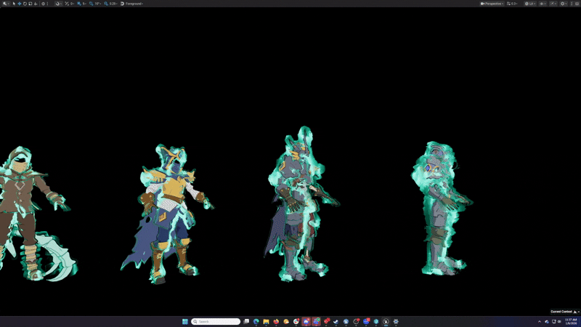Toggle the world/local coordinate space globe

[x=44, y=4]
